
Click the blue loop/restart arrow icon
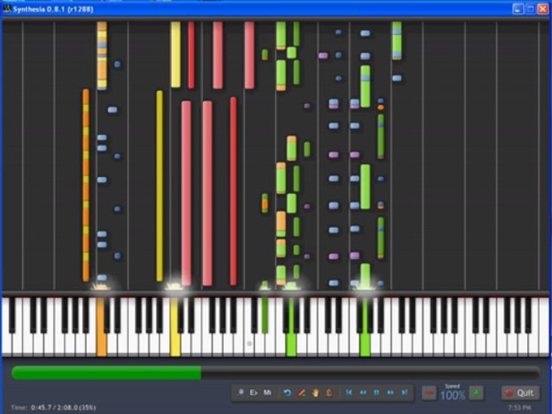pos(287,393)
